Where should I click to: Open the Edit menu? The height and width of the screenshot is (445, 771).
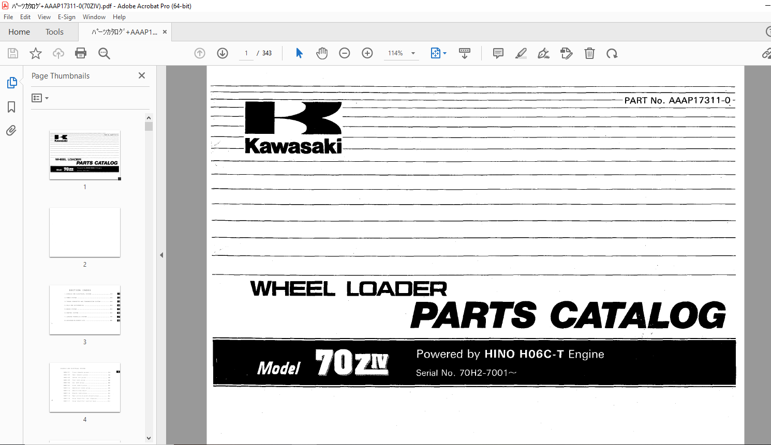(x=25, y=17)
